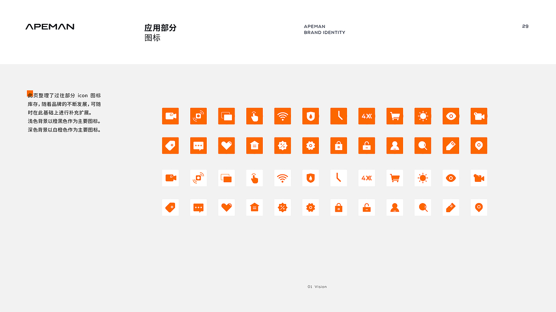Click the line "浅色背景以橙黑色作为主要图标。"
This screenshot has height=312, width=556.
pos(64,121)
